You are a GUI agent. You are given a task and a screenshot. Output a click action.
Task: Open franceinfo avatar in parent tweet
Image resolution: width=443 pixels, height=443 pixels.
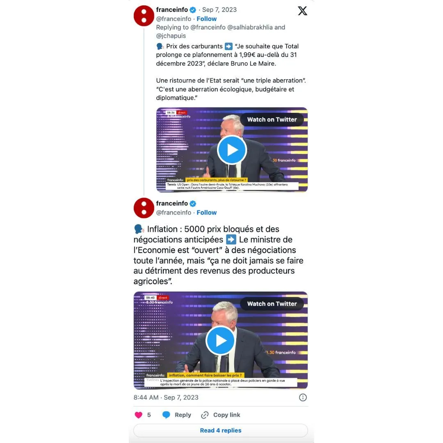[144, 16]
